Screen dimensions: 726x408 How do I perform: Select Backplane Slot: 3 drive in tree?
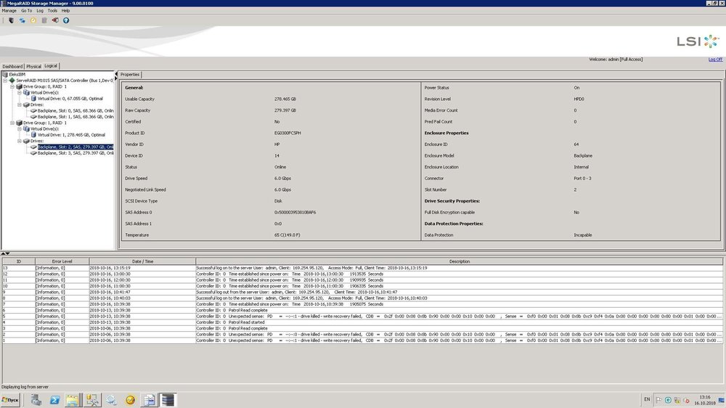click(76, 153)
